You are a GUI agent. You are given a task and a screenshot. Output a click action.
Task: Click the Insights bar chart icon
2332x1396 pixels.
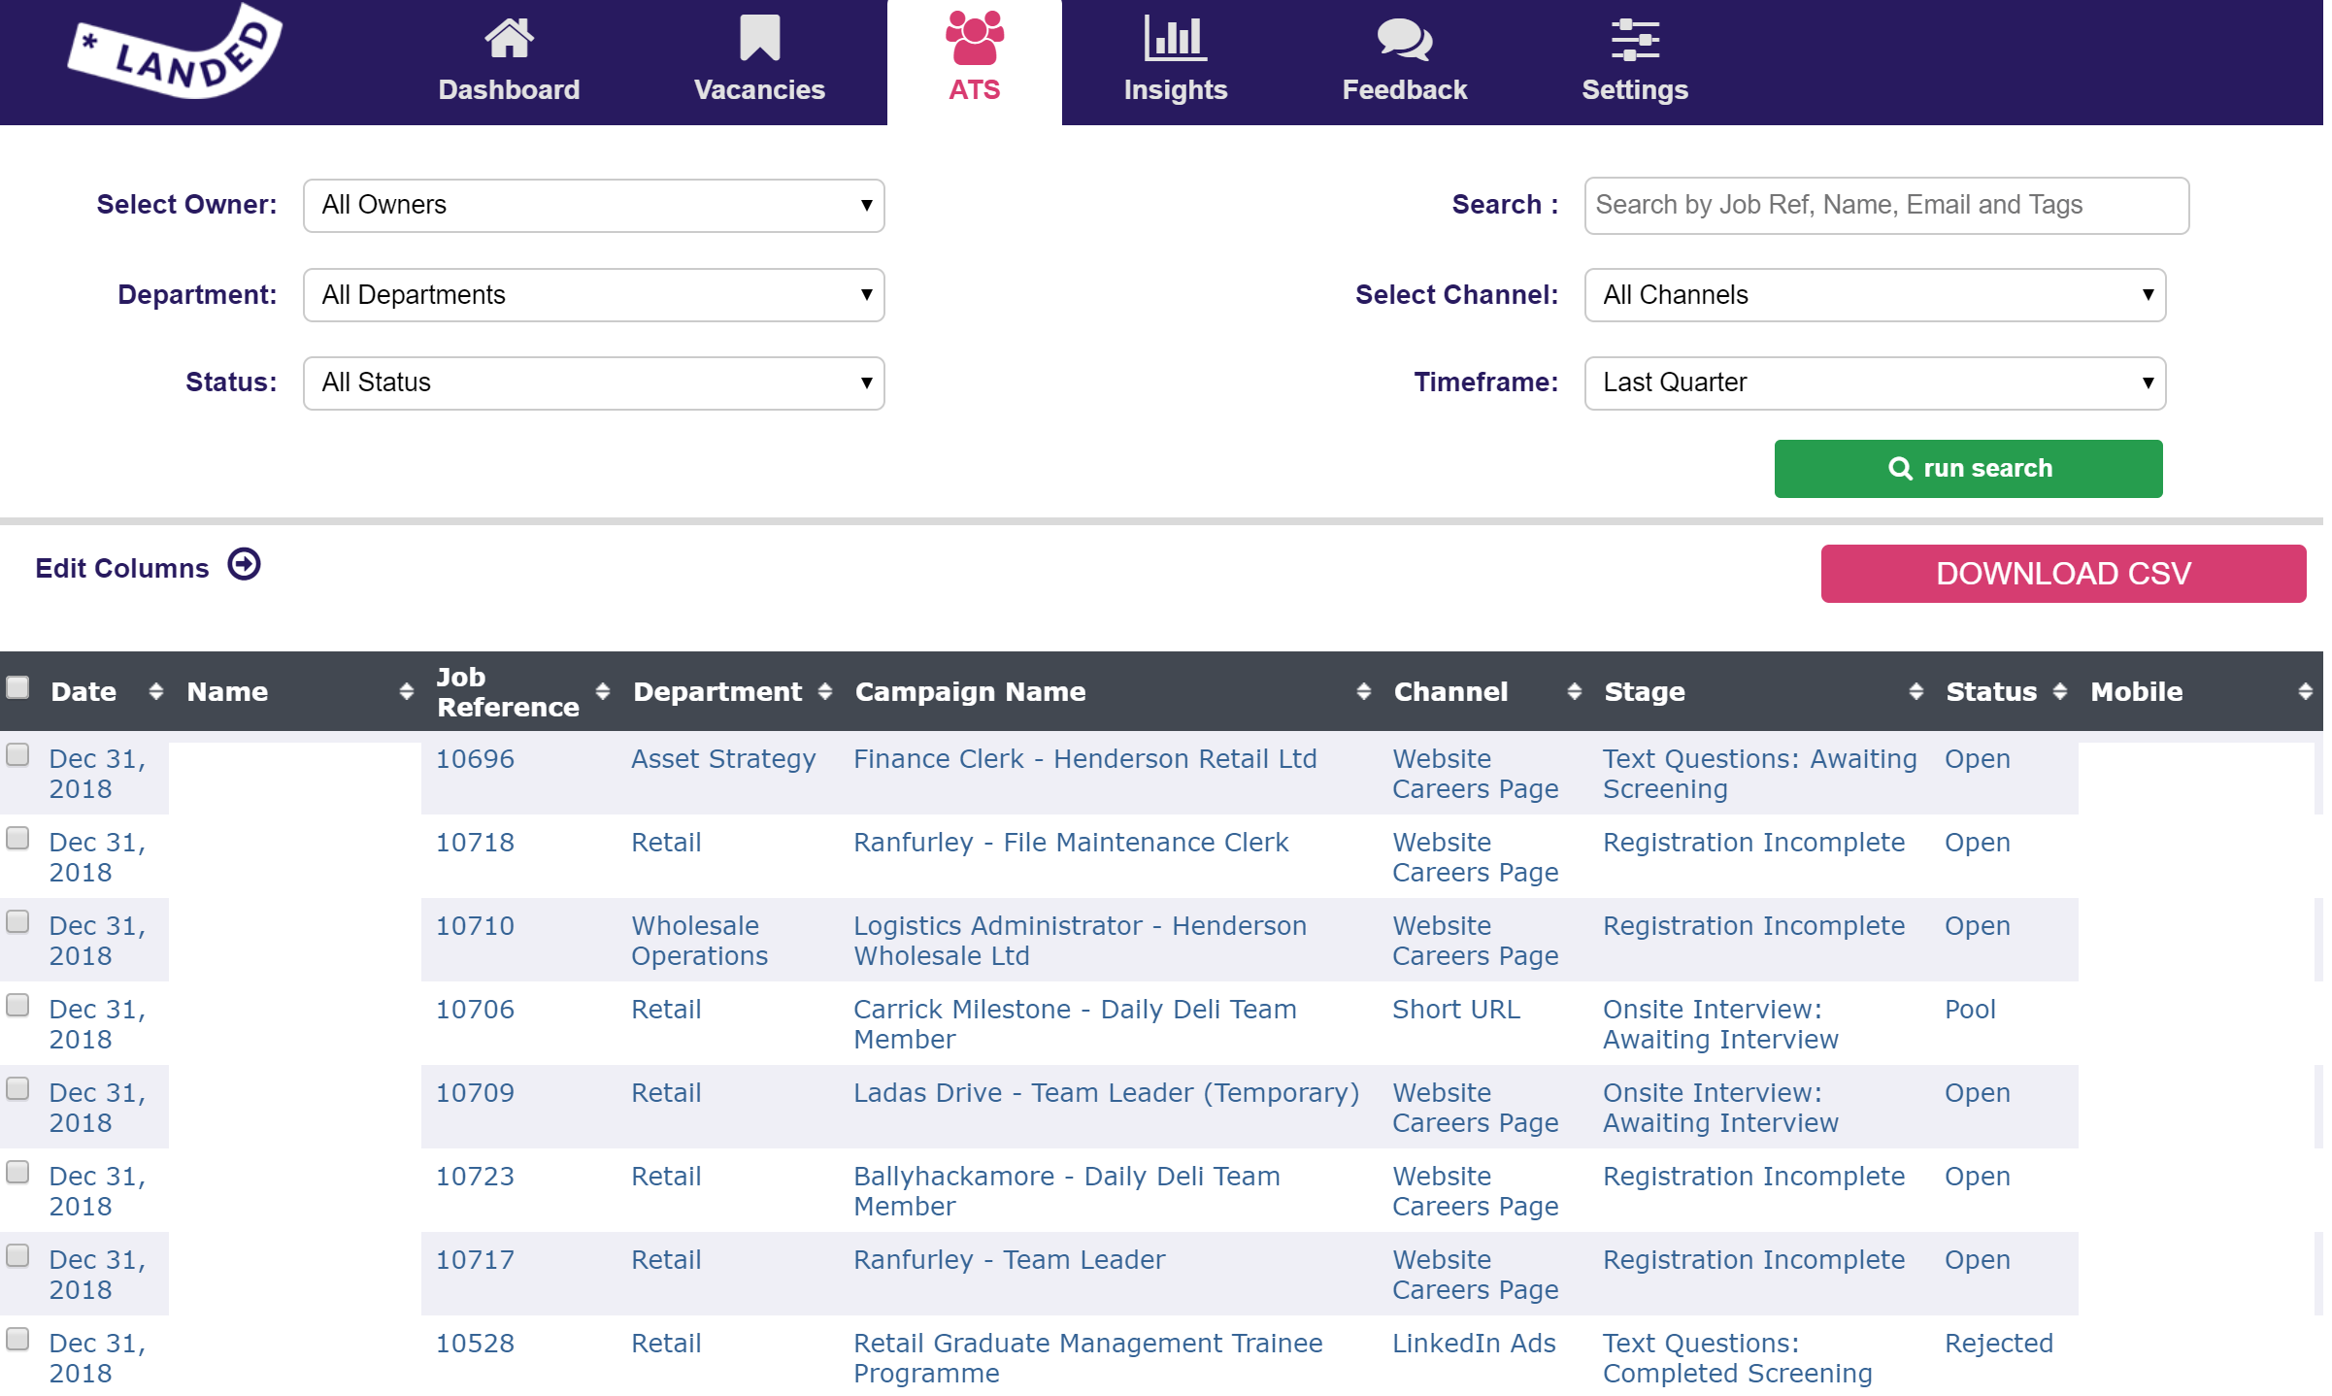pos(1175,39)
